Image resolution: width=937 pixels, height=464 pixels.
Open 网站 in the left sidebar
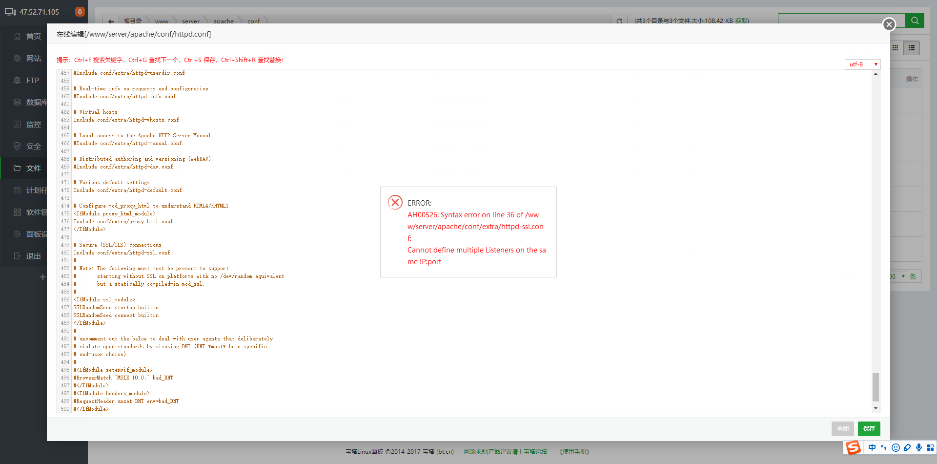[x=33, y=58]
